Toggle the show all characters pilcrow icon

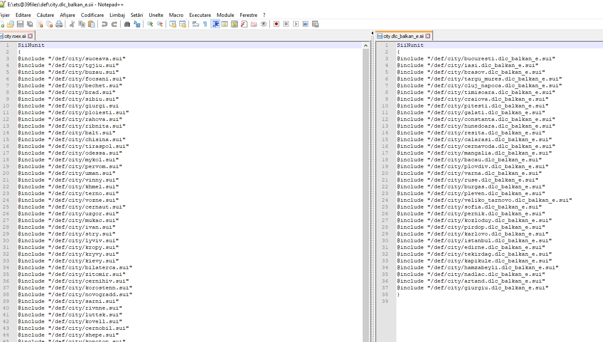click(205, 24)
